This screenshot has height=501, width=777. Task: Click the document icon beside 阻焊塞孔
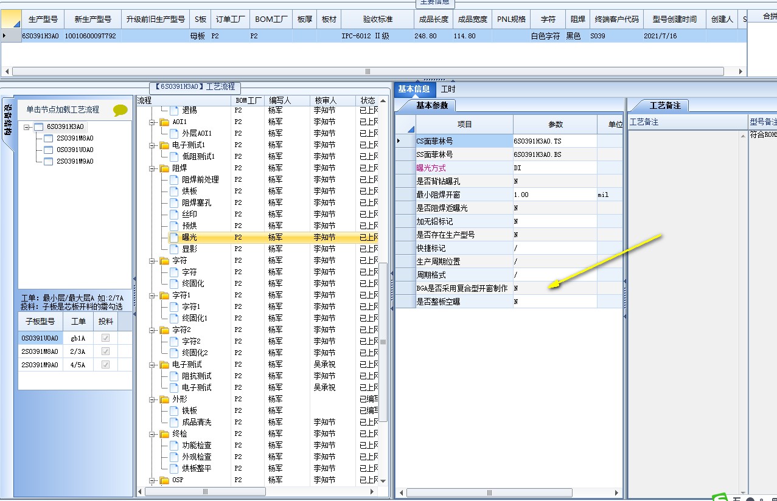point(174,202)
